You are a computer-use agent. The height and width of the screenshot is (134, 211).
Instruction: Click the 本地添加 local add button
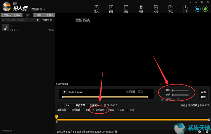click(47, 20)
